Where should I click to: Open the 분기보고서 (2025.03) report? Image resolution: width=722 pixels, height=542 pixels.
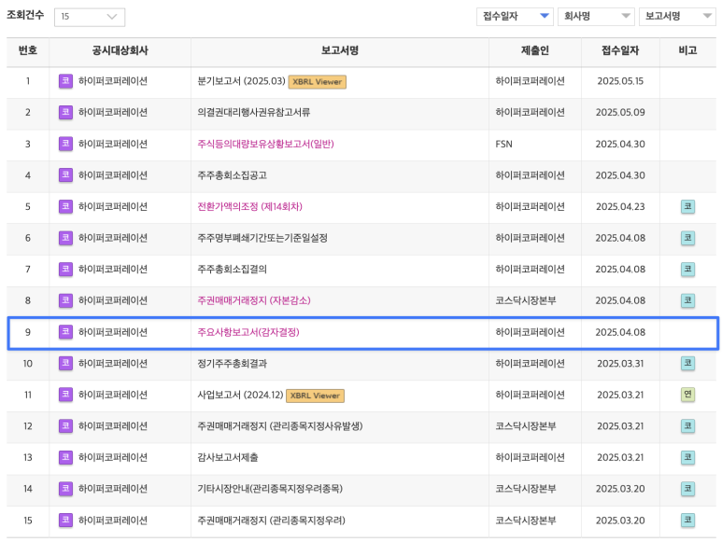tap(241, 81)
